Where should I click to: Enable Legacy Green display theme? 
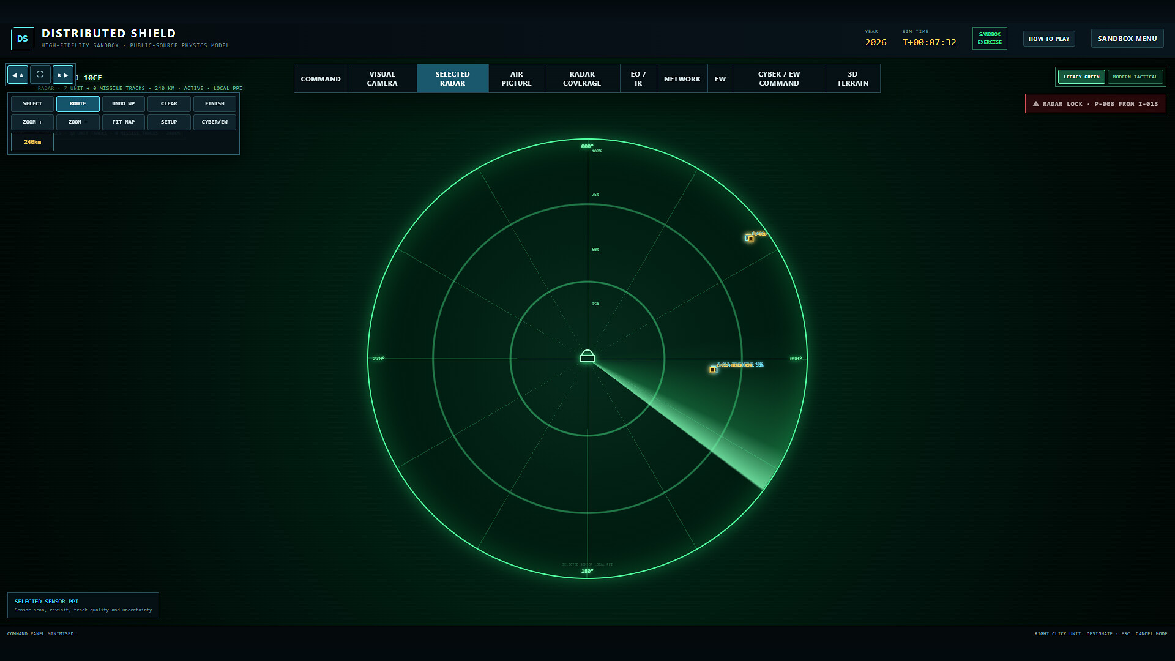1081,77
